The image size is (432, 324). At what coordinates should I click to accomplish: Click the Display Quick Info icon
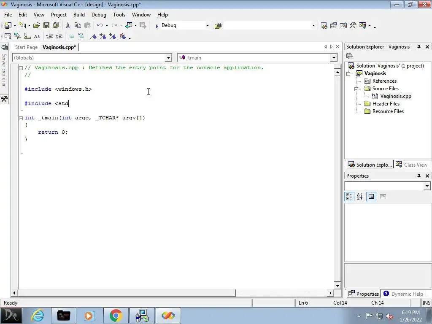pyautogui.click(x=27, y=36)
